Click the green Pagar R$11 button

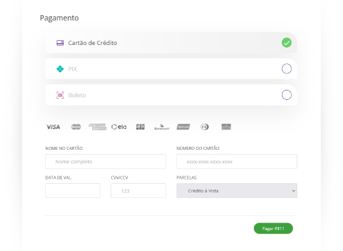click(x=273, y=228)
